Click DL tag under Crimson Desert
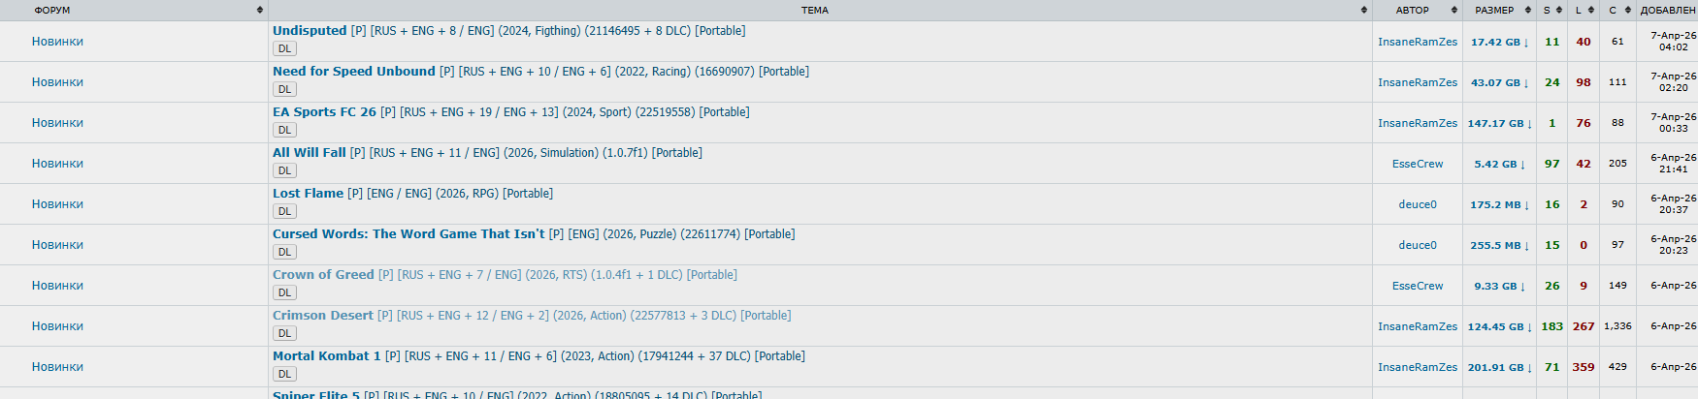This screenshot has height=399, width=1698. (x=284, y=333)
